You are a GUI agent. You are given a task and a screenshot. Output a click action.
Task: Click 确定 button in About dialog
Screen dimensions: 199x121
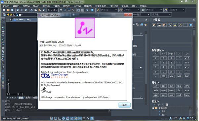coord(125,105)
